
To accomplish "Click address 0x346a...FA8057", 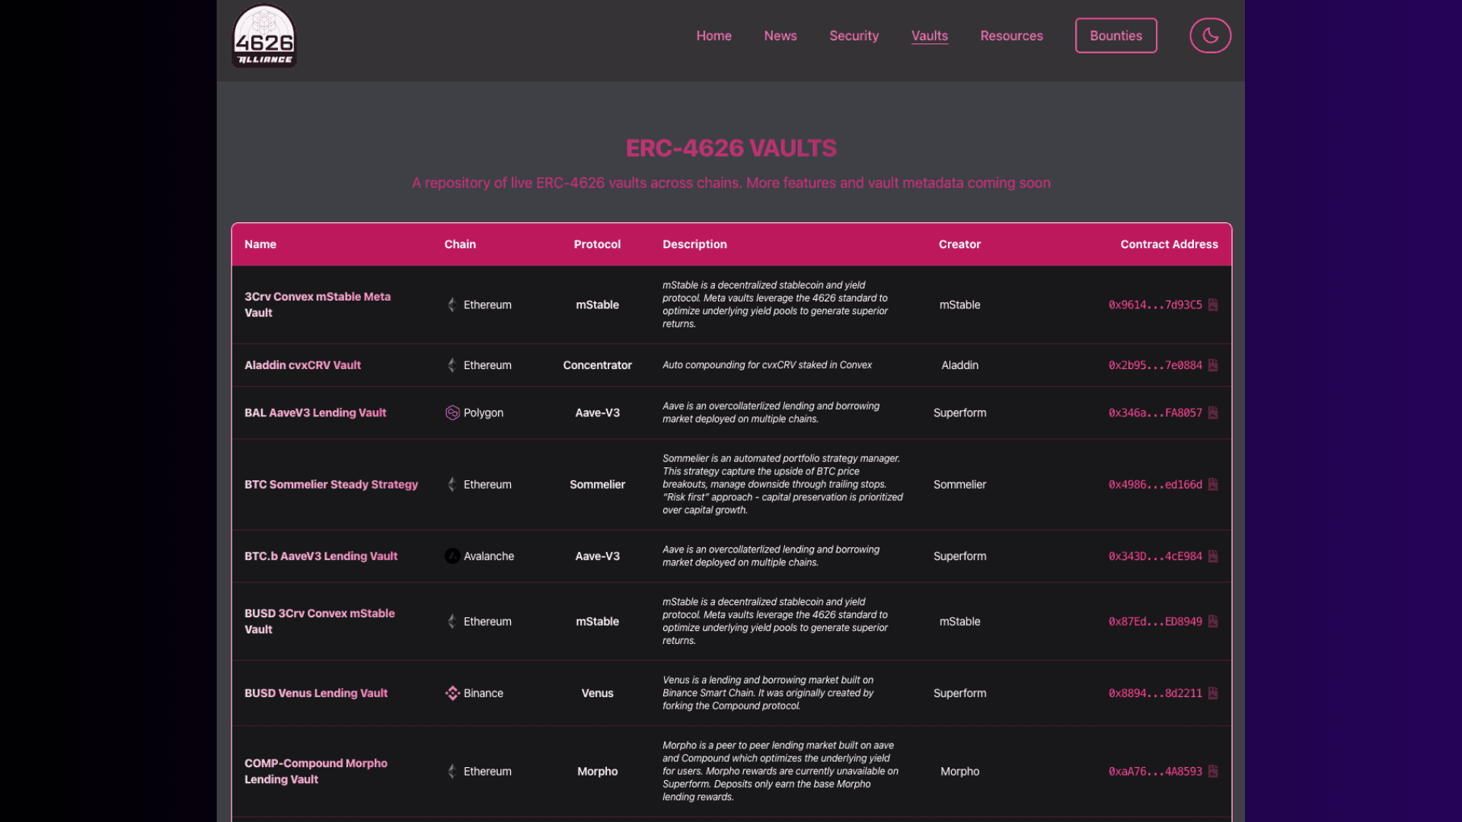I will point(1155,413).
